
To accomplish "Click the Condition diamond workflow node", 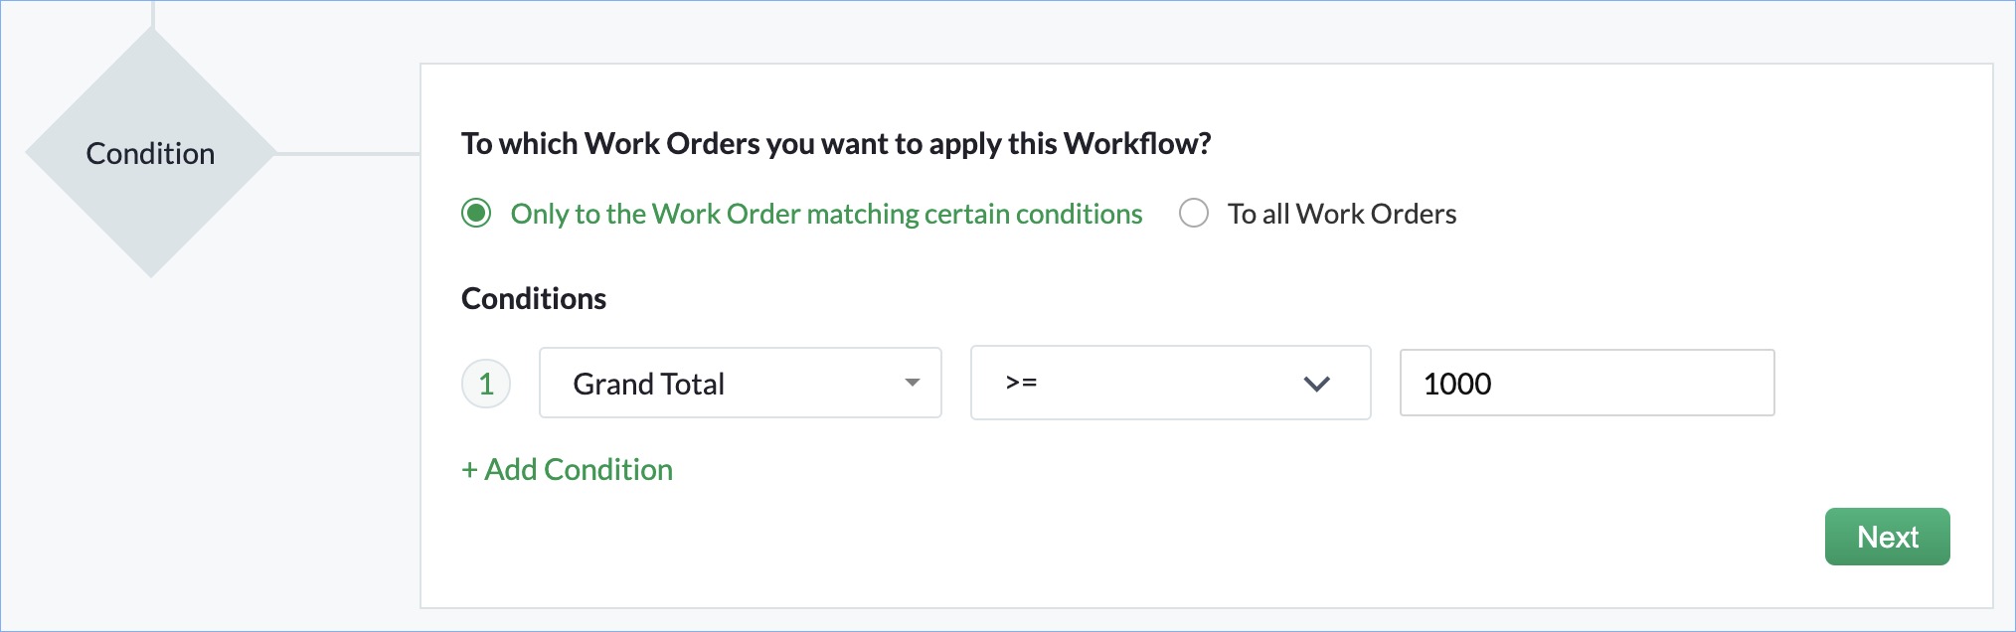I will coord(150,153).
